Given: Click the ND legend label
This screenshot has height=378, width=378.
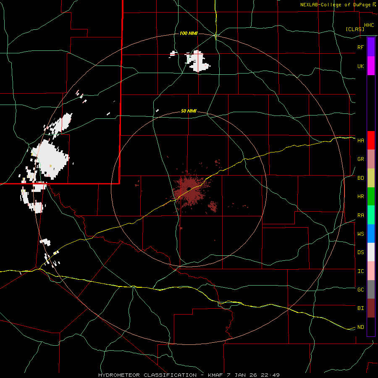Looking at the screenshot, I should coord(361,327).
